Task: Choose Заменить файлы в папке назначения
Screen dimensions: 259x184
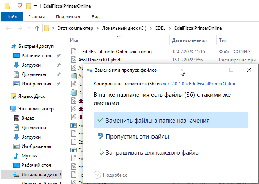Action: coord(171,120)
